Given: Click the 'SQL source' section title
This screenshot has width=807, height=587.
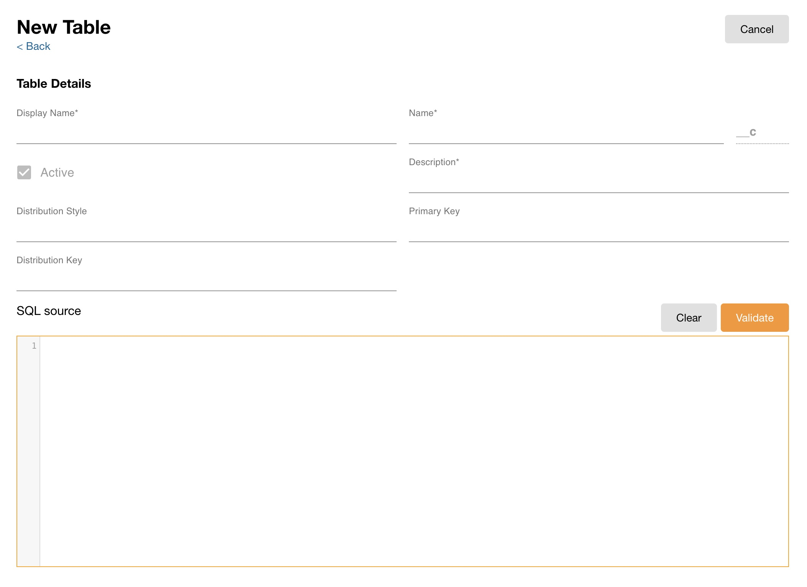Looking at the screenshot, I should point(49,311).
